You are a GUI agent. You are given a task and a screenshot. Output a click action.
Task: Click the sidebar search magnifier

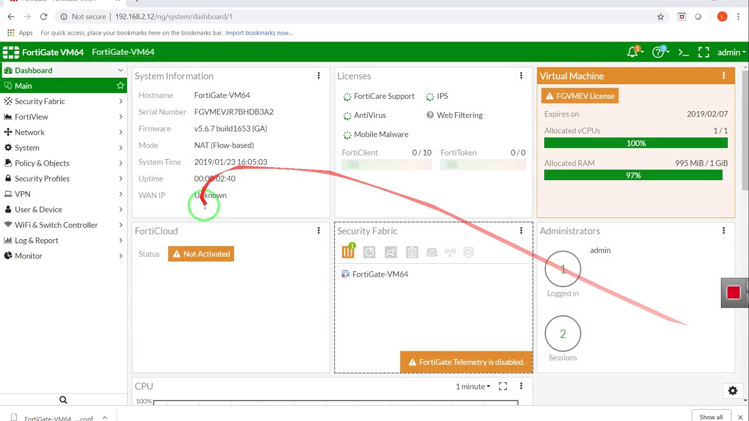point(63,400)
